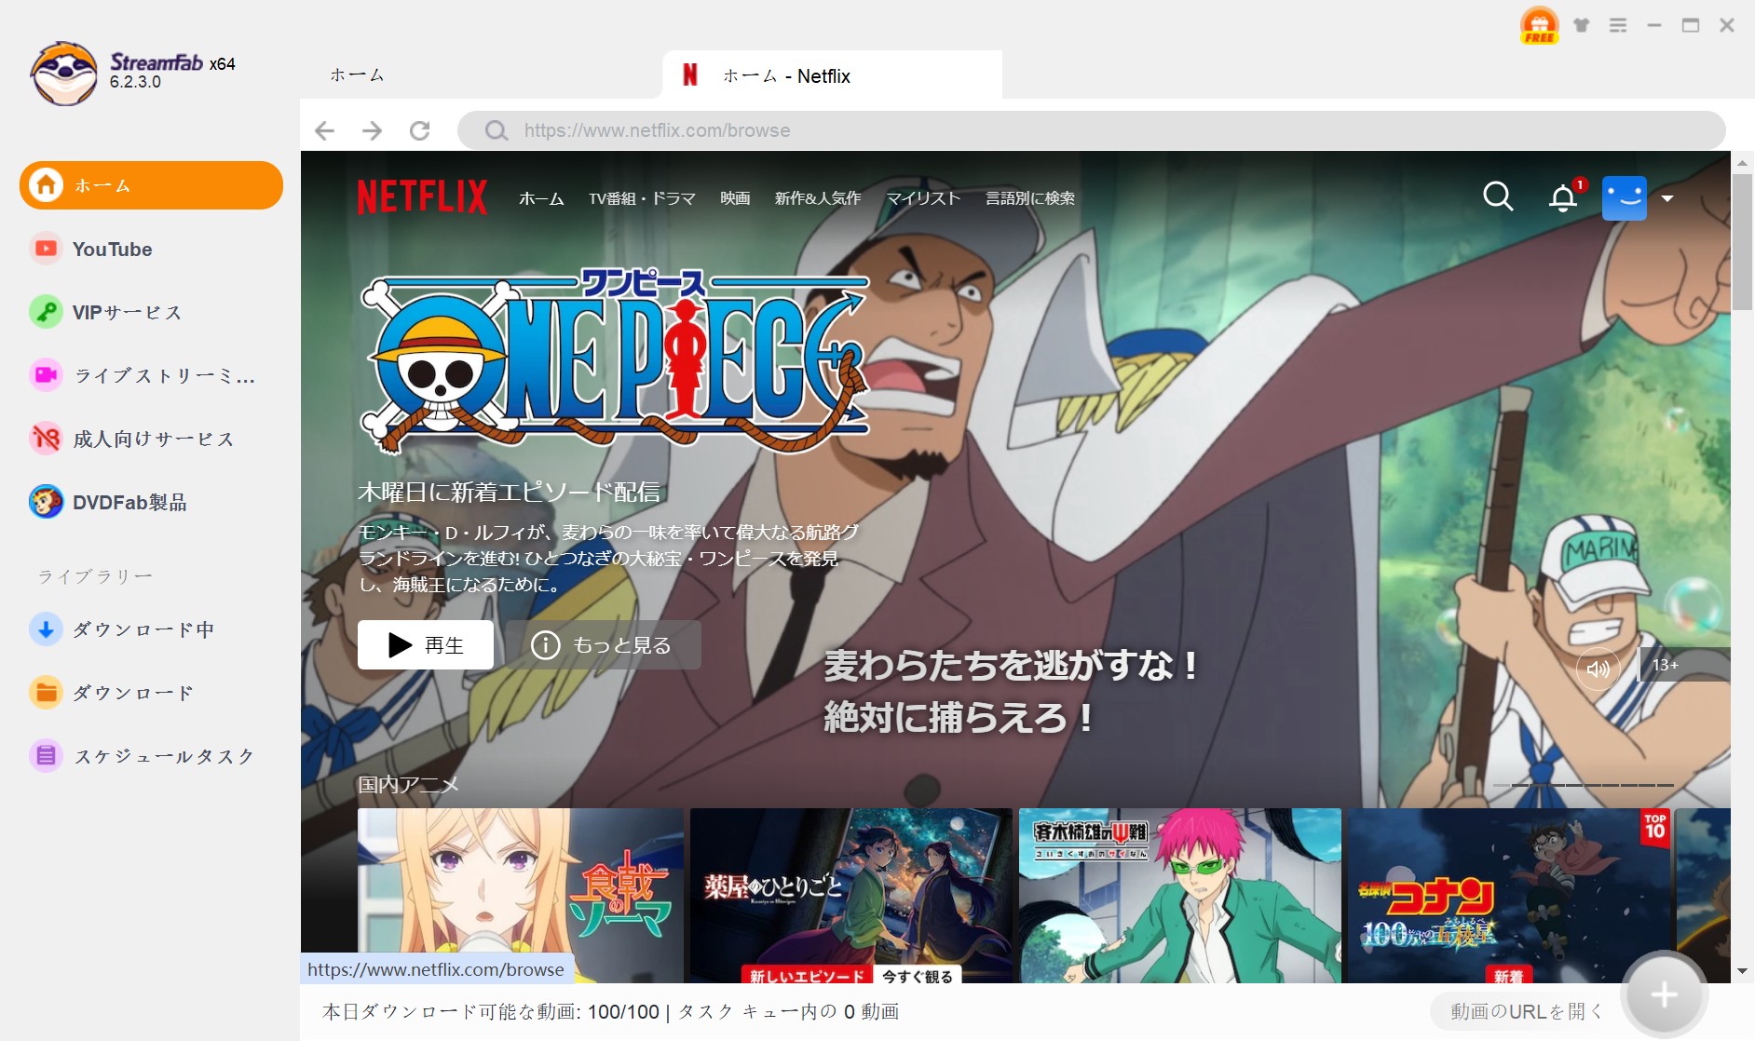The width and height of the screenshot is (1755, 1041).
Task: Click the Netflix profile avatar
Action: click(1624, 198)
